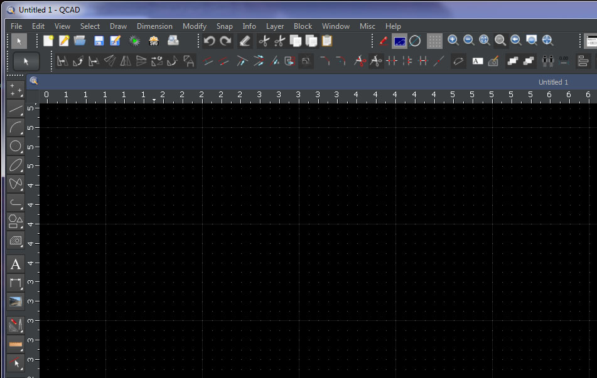Zoom out with minus magnifier
The image size is (597, 378).
click(469, 40)
